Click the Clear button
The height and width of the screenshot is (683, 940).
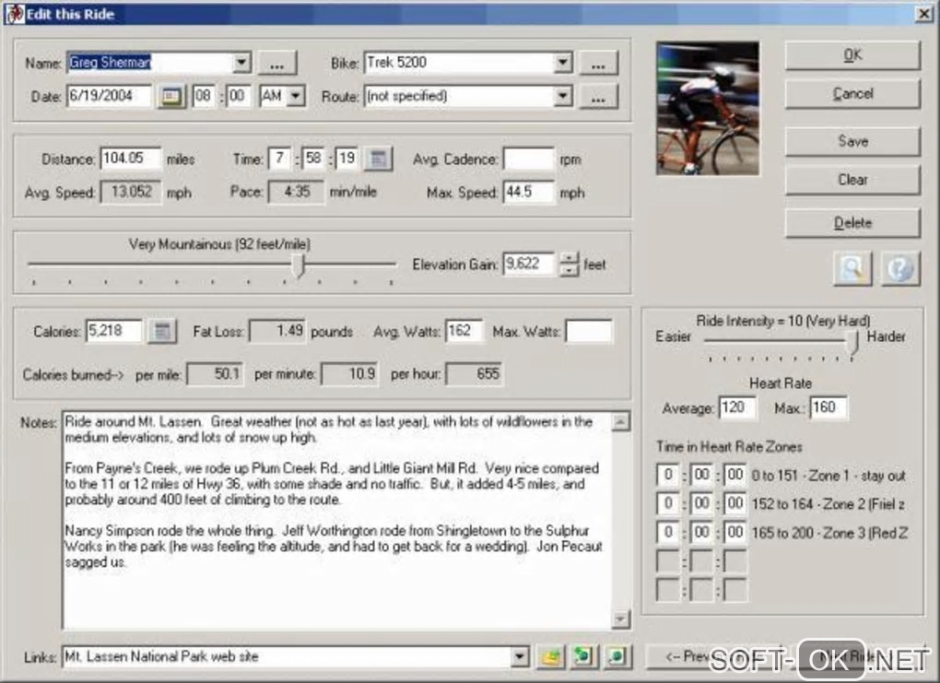pyautogui.click(x=852, y=180)
